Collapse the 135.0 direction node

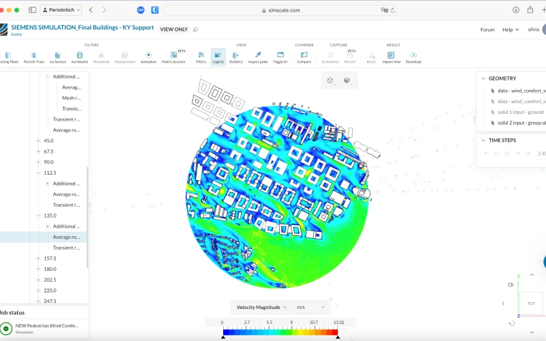click(x=39, y=216)
